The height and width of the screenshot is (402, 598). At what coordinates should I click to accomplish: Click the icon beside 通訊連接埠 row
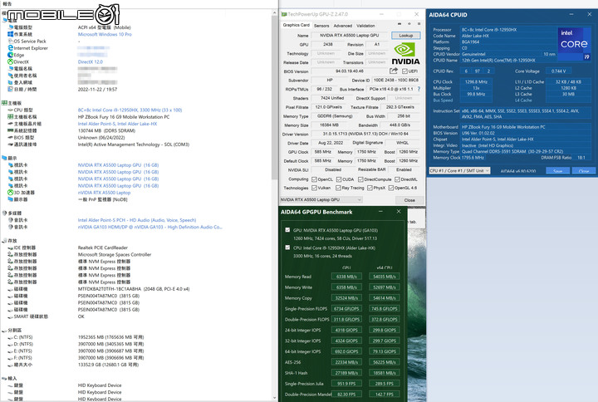click(10, 145)
